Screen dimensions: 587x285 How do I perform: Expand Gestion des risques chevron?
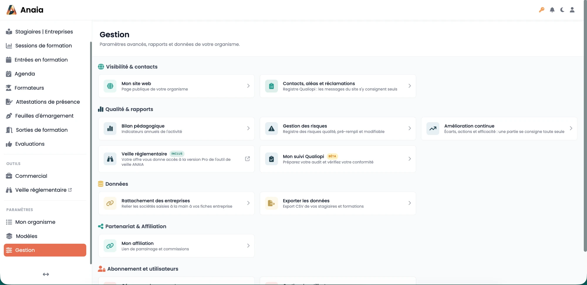410,128
